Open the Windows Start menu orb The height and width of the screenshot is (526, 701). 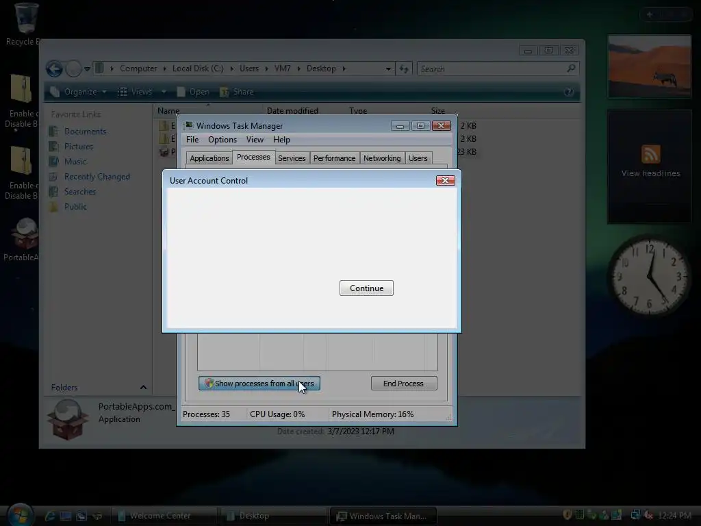20,514
